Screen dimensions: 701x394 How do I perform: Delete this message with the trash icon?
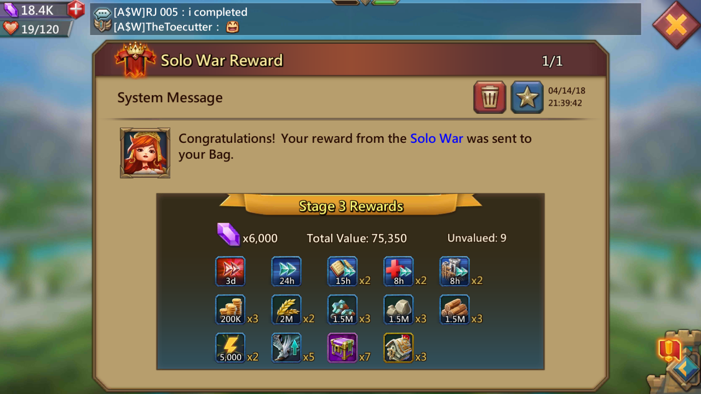[490, 97]
